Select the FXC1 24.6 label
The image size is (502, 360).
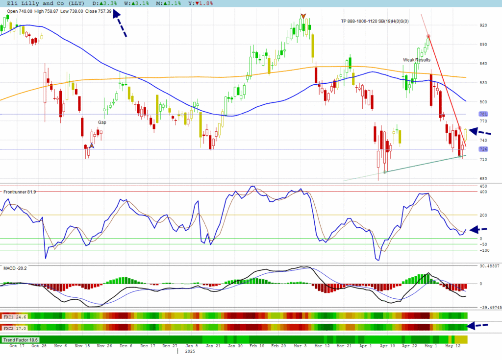coord(15,317)
